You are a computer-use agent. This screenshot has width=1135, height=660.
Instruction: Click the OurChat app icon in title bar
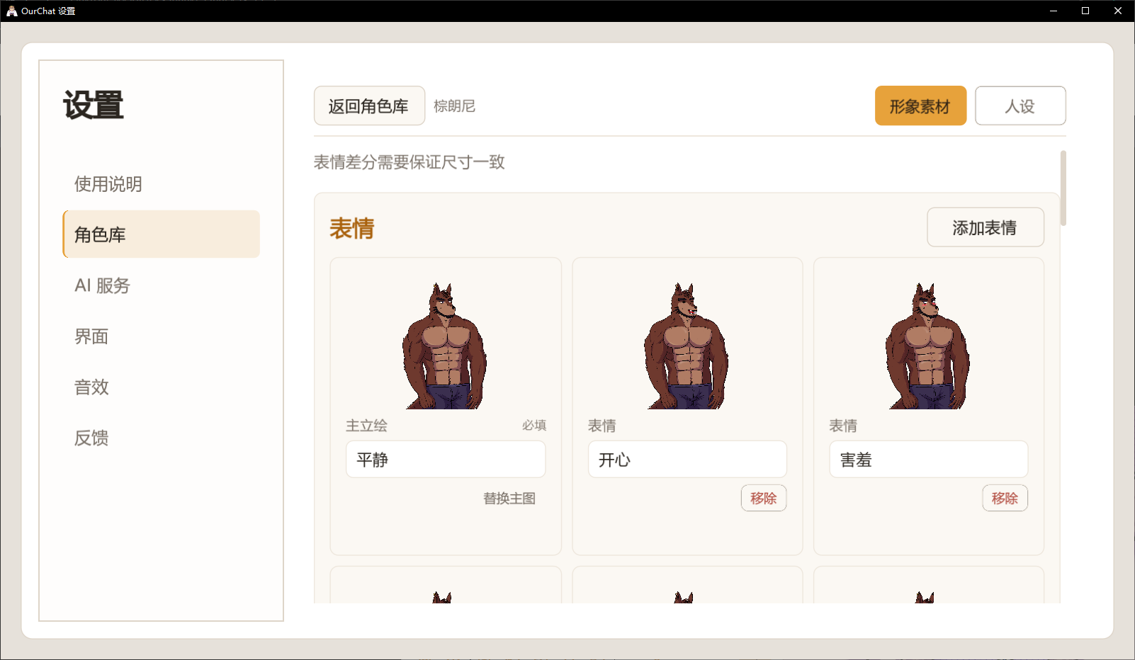(x=11, y=11)
